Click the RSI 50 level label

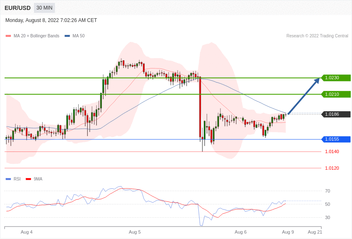(328, 205)
